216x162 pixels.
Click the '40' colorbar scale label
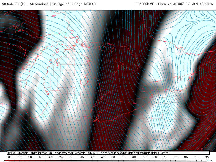[x=92, y=157]
